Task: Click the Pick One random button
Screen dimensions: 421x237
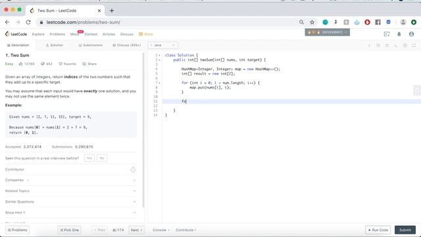Action: (69, 230)
